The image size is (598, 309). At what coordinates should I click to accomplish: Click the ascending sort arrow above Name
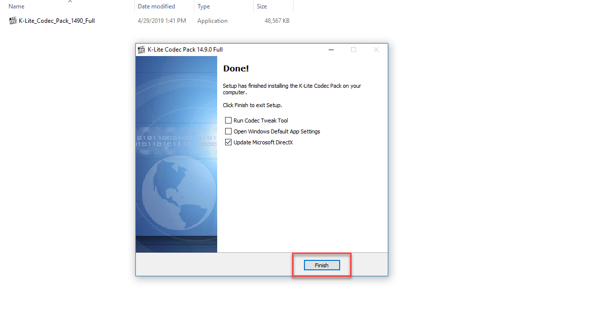click(71, 2)
